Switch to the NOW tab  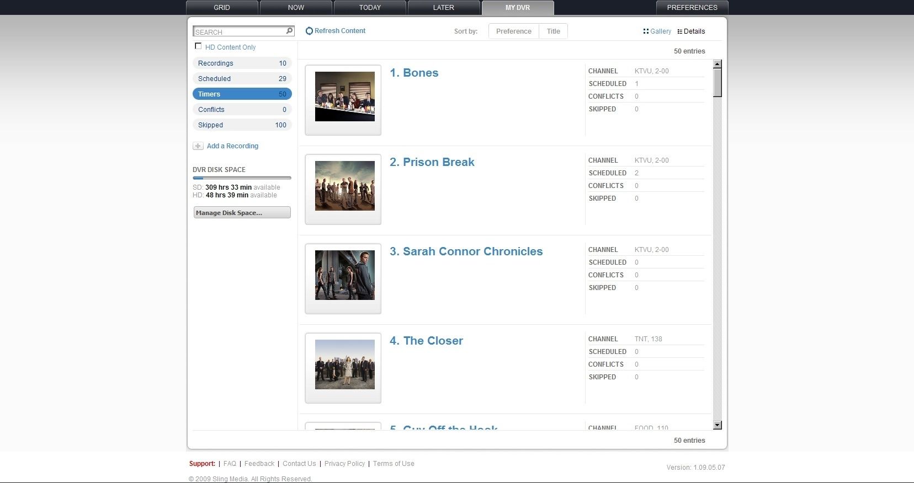[296, 8]
